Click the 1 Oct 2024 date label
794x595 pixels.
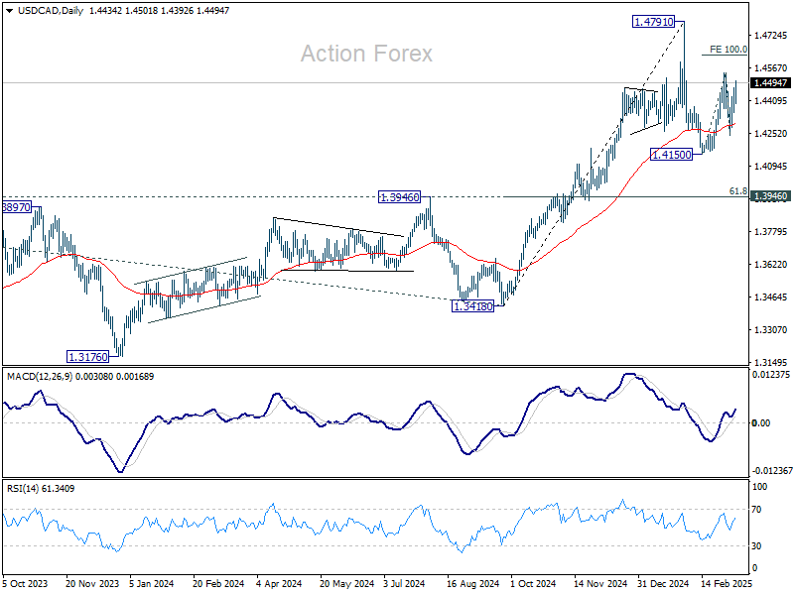[x=533, y=584]
